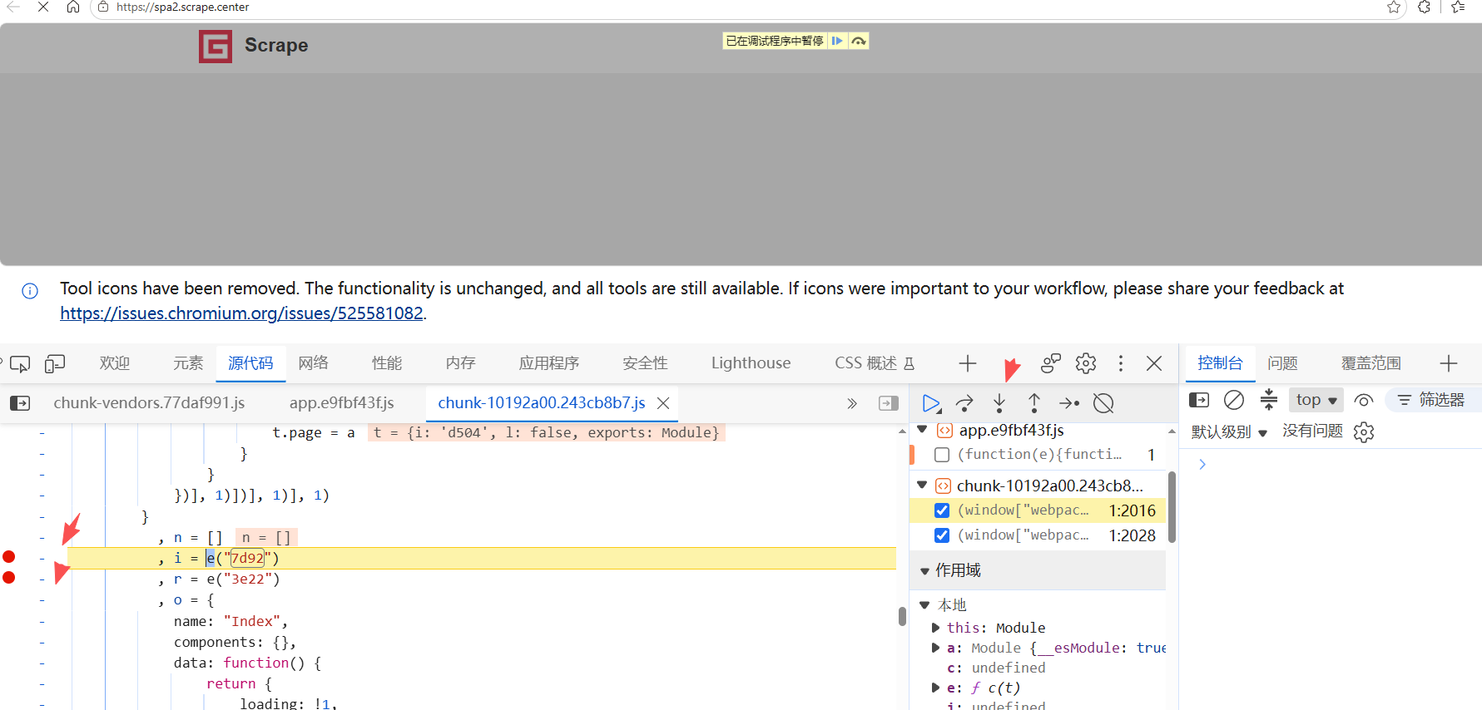
Task: Click the download-arrow icon in console toolbar
Action: (x=1268, y=400)
